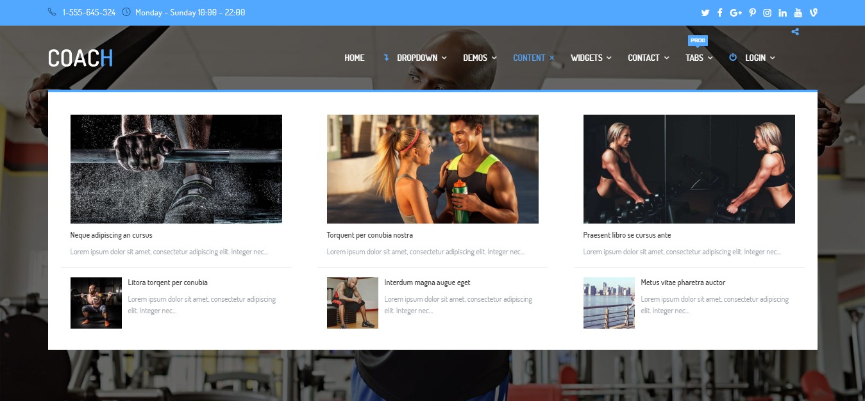Open the Tabs menu item
Screen dimensions: 865x401
point(694,58)
